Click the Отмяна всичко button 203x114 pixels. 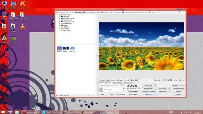[178, 88]
